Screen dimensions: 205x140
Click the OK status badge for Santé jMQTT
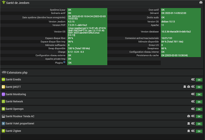[199, 87]
